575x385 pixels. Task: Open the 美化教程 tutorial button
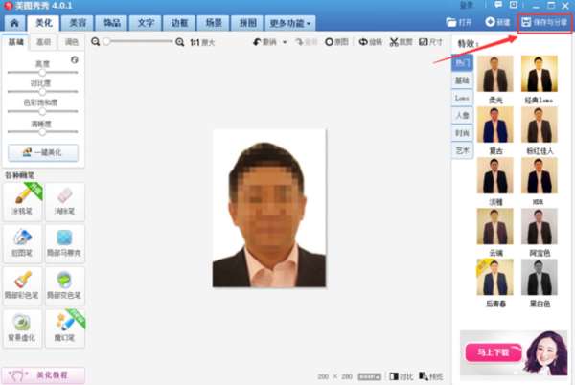pyautogui.click(x=43, y=375)
